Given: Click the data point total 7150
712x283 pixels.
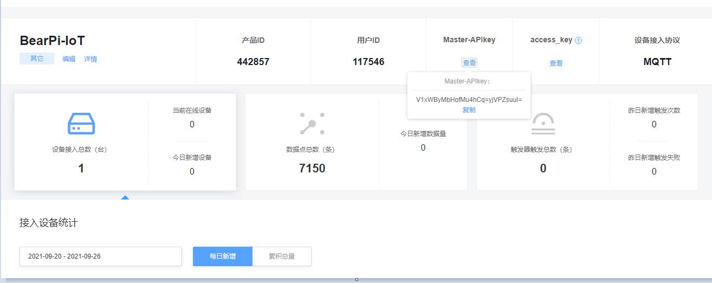Looking at the screenshot, I should tap(312, 169).
